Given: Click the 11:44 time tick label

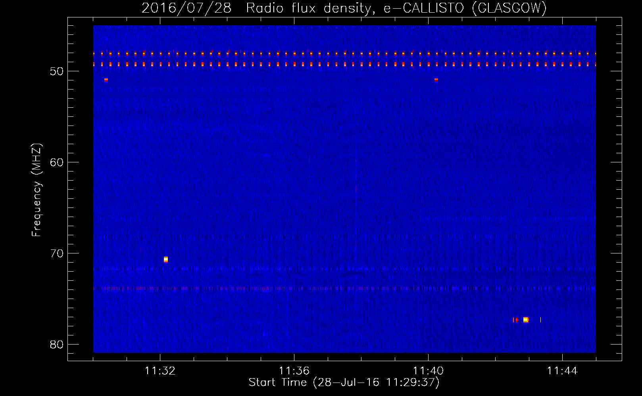Looking at the screenshot, I should coord(562,371).
